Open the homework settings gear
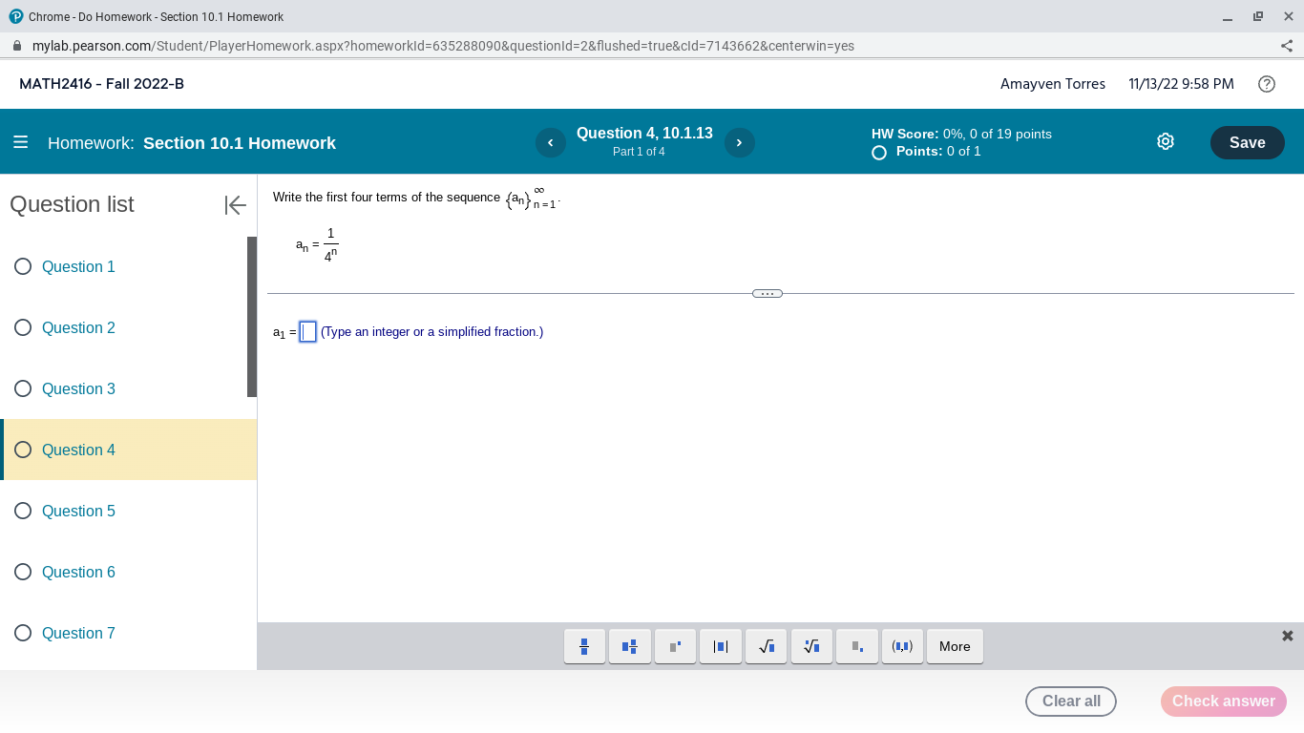The width and height of the screenshot is (1304, 733). point(1165,140)
